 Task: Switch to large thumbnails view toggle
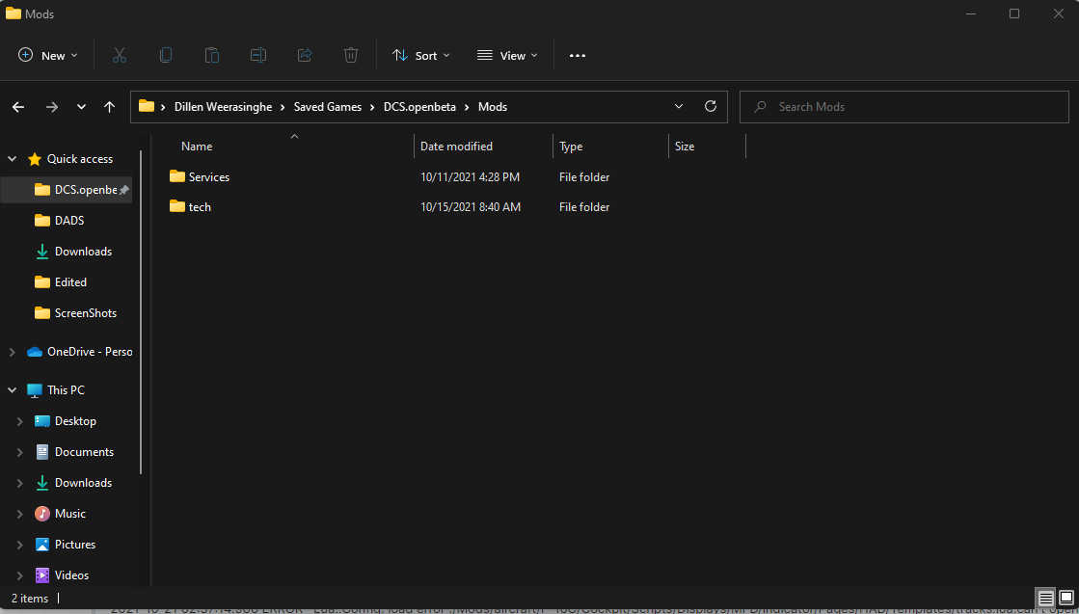[1066, 599]
